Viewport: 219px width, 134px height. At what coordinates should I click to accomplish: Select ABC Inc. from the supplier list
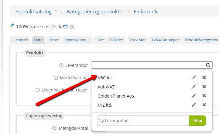(106, 78)
